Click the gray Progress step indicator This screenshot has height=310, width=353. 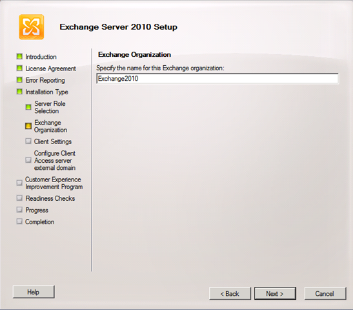pos(19,210)
